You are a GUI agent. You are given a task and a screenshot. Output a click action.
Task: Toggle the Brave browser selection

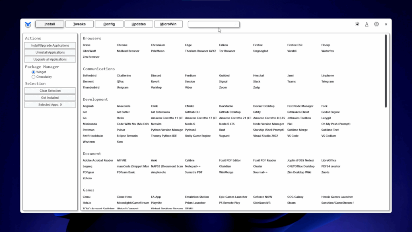[87, 45]
